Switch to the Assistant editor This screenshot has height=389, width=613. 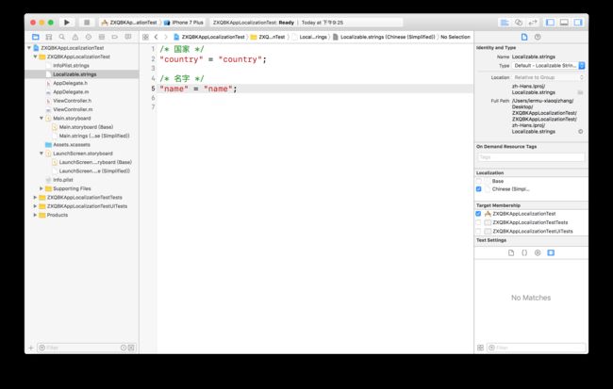519,23
